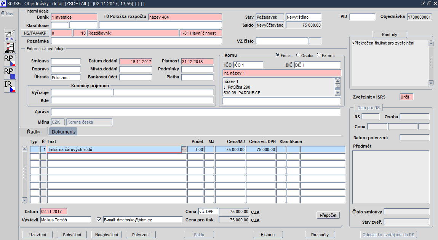
Task: Select the Firma radio button
Action: [277, 56]
